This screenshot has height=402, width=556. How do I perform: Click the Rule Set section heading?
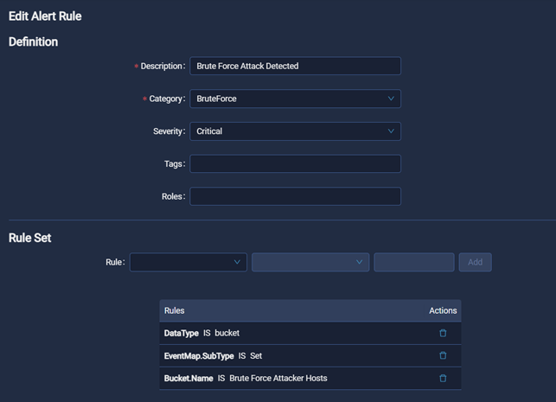point(30,238)
